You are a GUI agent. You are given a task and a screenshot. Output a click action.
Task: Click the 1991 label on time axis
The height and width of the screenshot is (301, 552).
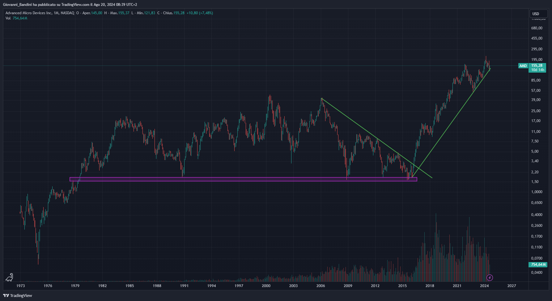coord(184,286)
